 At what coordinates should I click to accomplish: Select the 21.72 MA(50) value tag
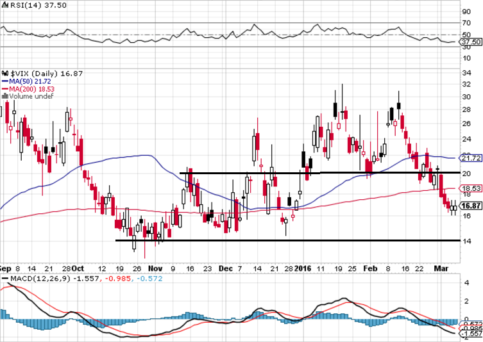coord(471,158)
